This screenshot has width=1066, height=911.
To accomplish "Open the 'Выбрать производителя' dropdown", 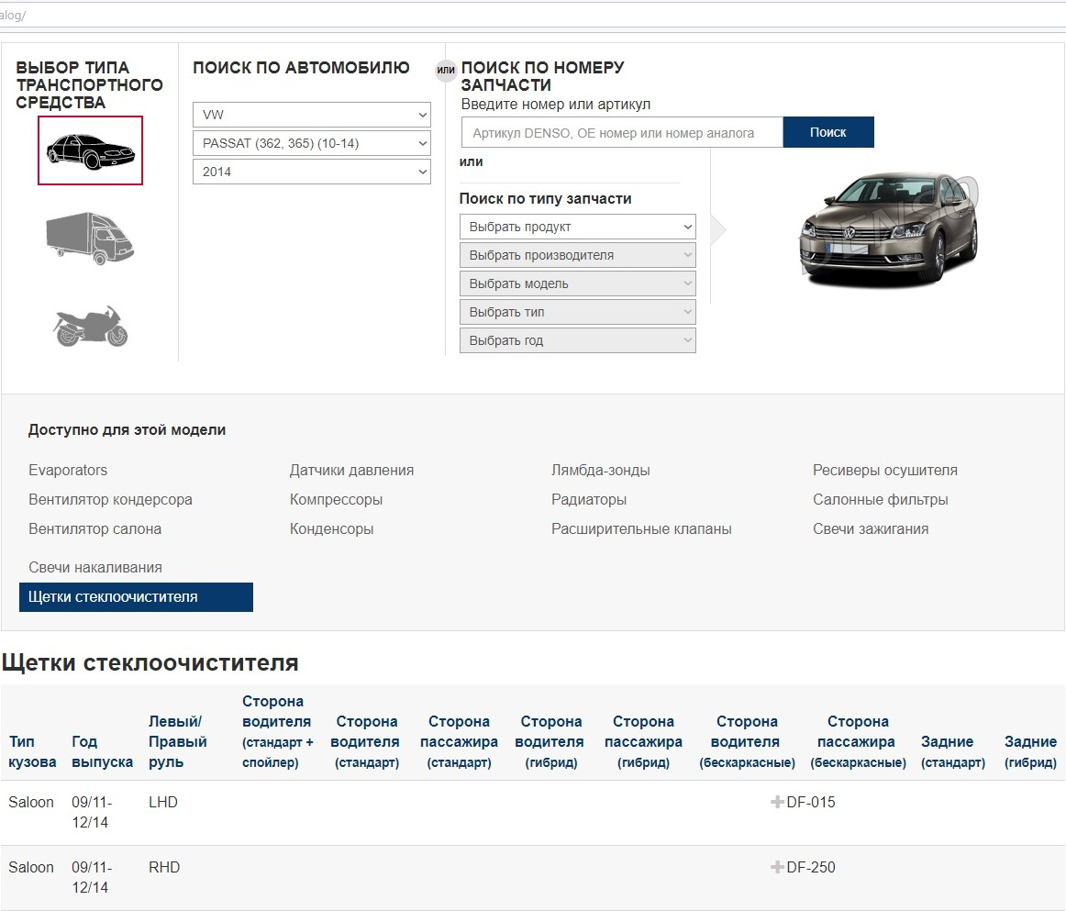I will (578, 256).
